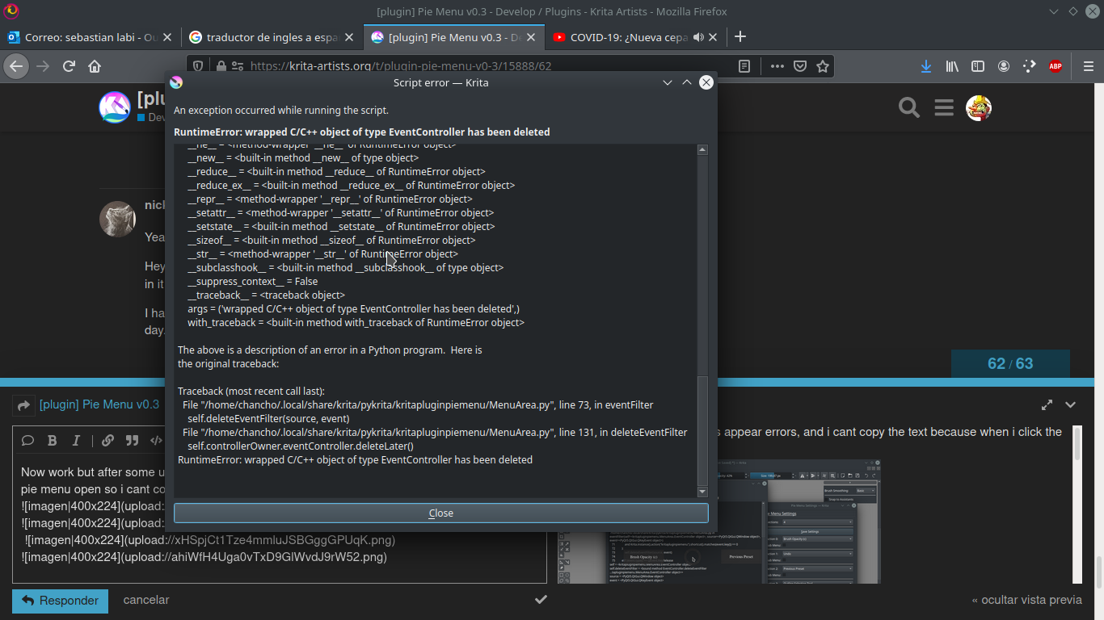This screenshot has width=1104, height=620.
Task: Toggle Reader View for the current page
Action: pyautogui.click(x=743, y=66)
